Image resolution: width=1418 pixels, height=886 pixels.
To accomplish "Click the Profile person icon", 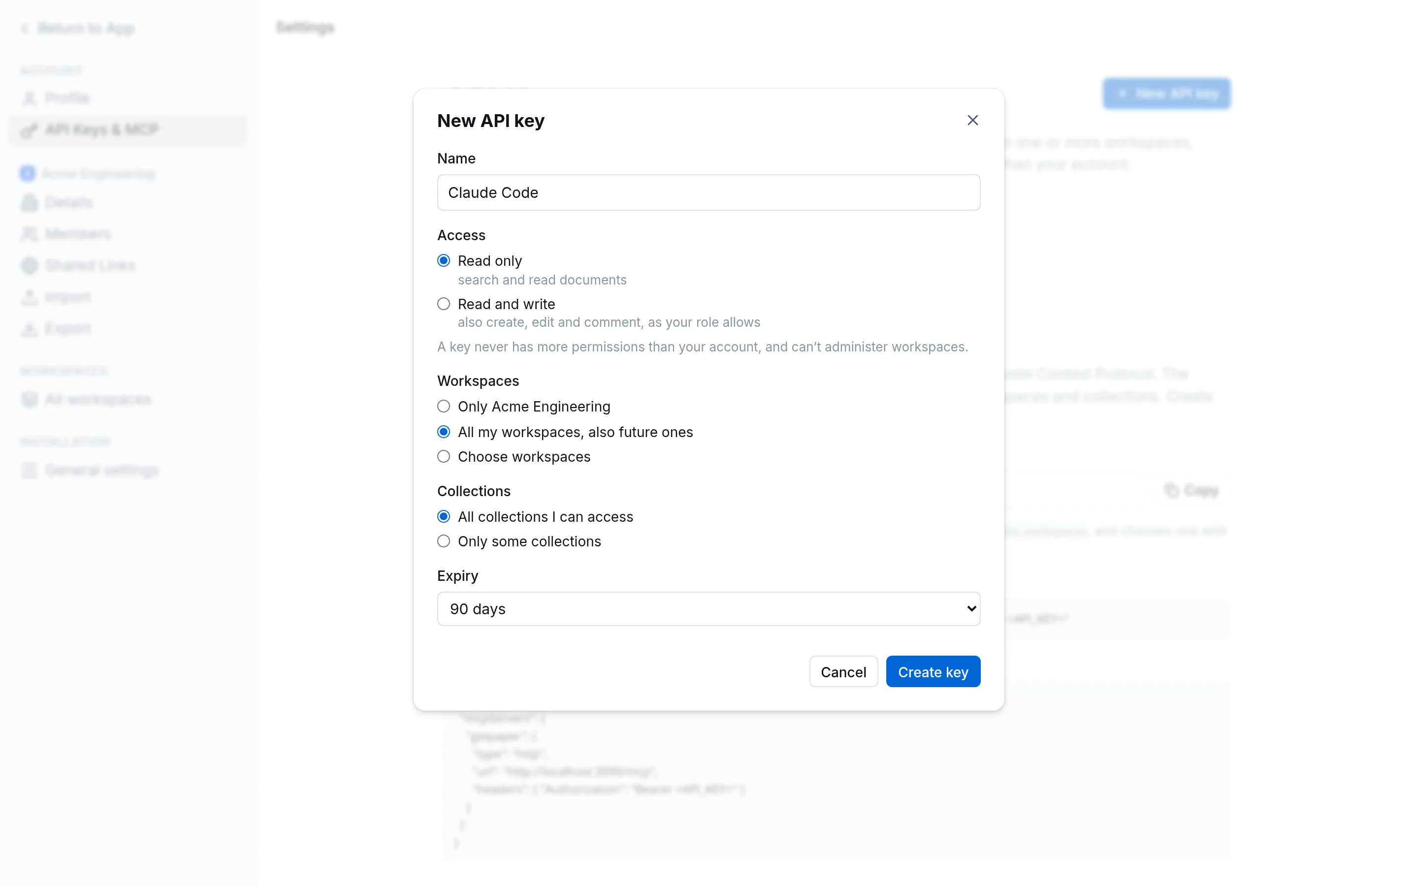I will [x=30, y=98].
